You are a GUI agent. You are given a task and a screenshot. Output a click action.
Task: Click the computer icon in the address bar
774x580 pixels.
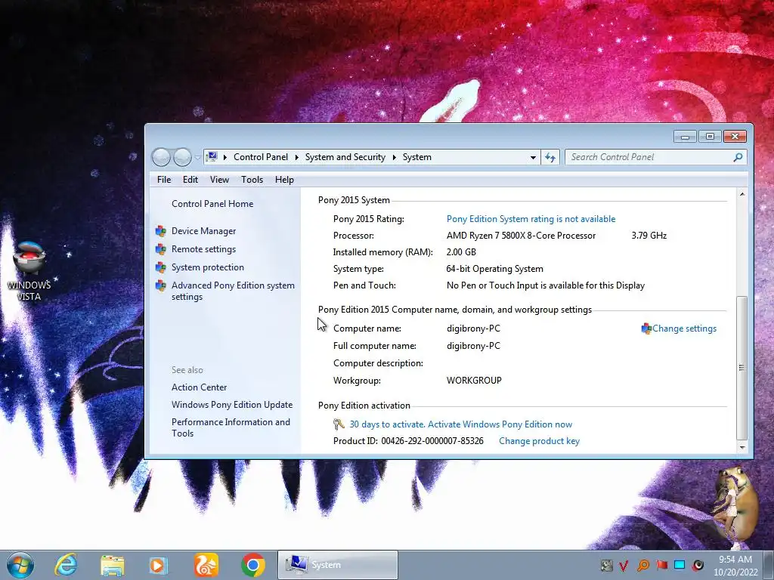(x=212, y=157)
